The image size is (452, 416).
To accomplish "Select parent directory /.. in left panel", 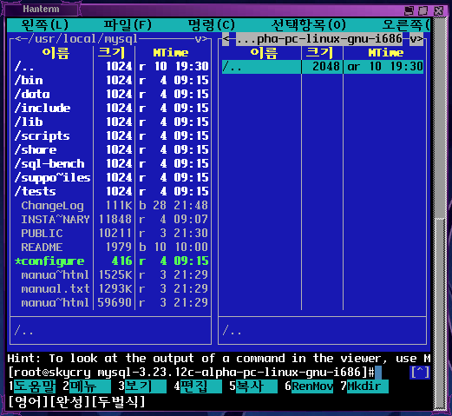I will [x=111, y=67].
